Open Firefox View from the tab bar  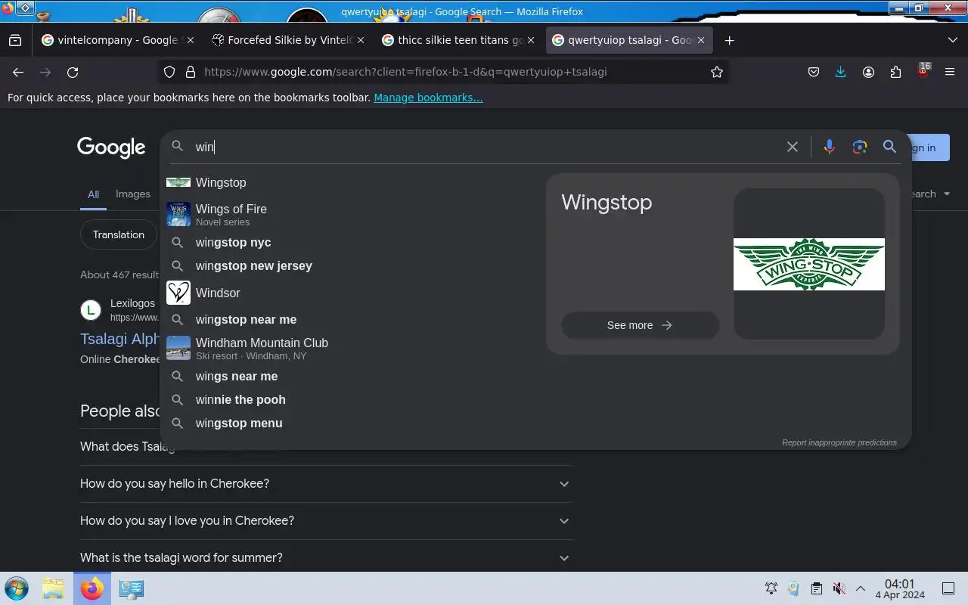[15, 40]
